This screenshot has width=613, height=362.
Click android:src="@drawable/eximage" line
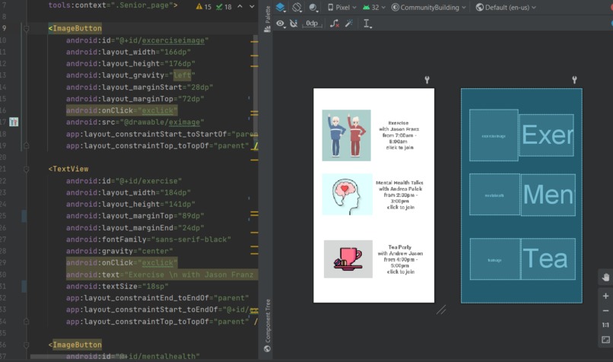point(135,122)
